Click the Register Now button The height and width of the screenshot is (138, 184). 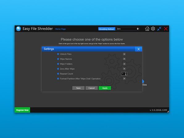(x=22, y=110)
